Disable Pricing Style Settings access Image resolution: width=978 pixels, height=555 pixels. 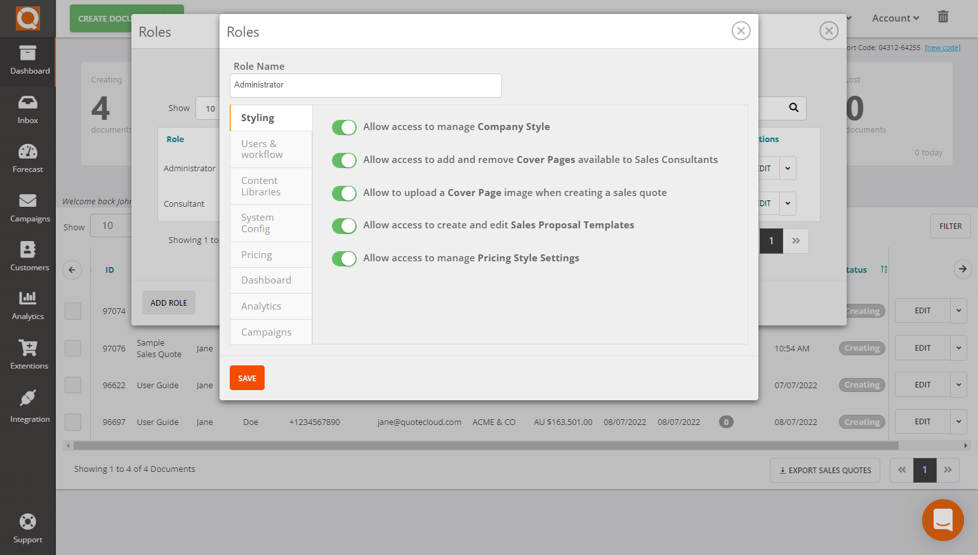click(x=344, y=258)
